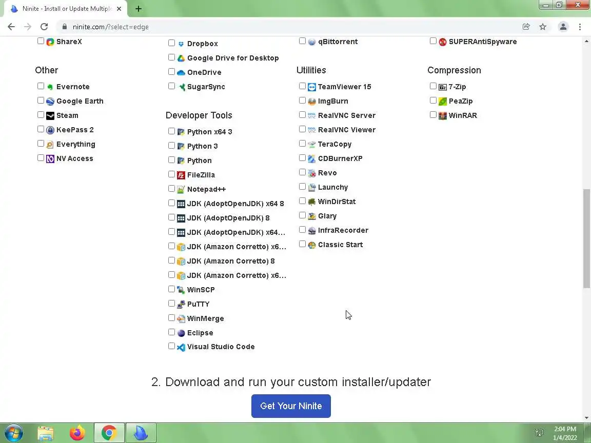Click the Python 3 label
Image resolution: width=591 pixels, height=443 pixels.
click(203, 146)
